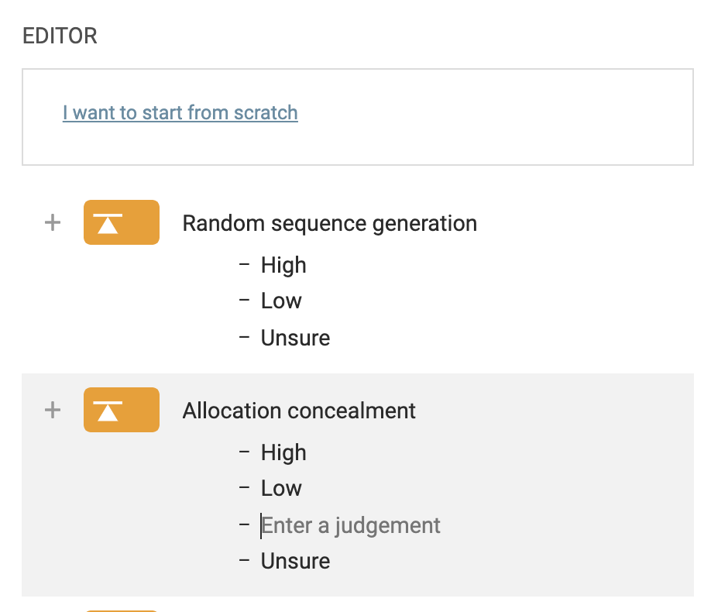Viewport: 711px width, 612px height.
Task: Select the Allocation concealment domain title
Action: click(x=299, y=410)
